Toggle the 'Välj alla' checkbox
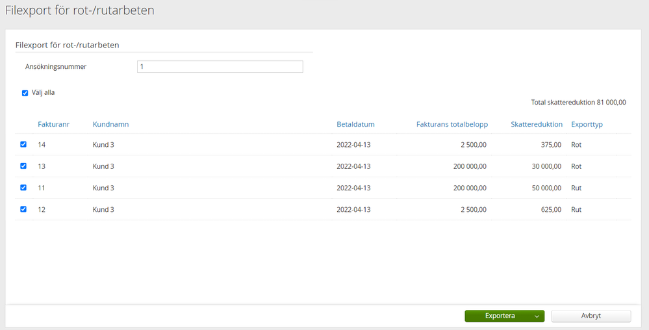 [25, 93]
